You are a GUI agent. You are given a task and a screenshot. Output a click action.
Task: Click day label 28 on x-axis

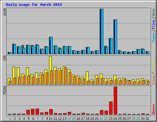[133, 119]
